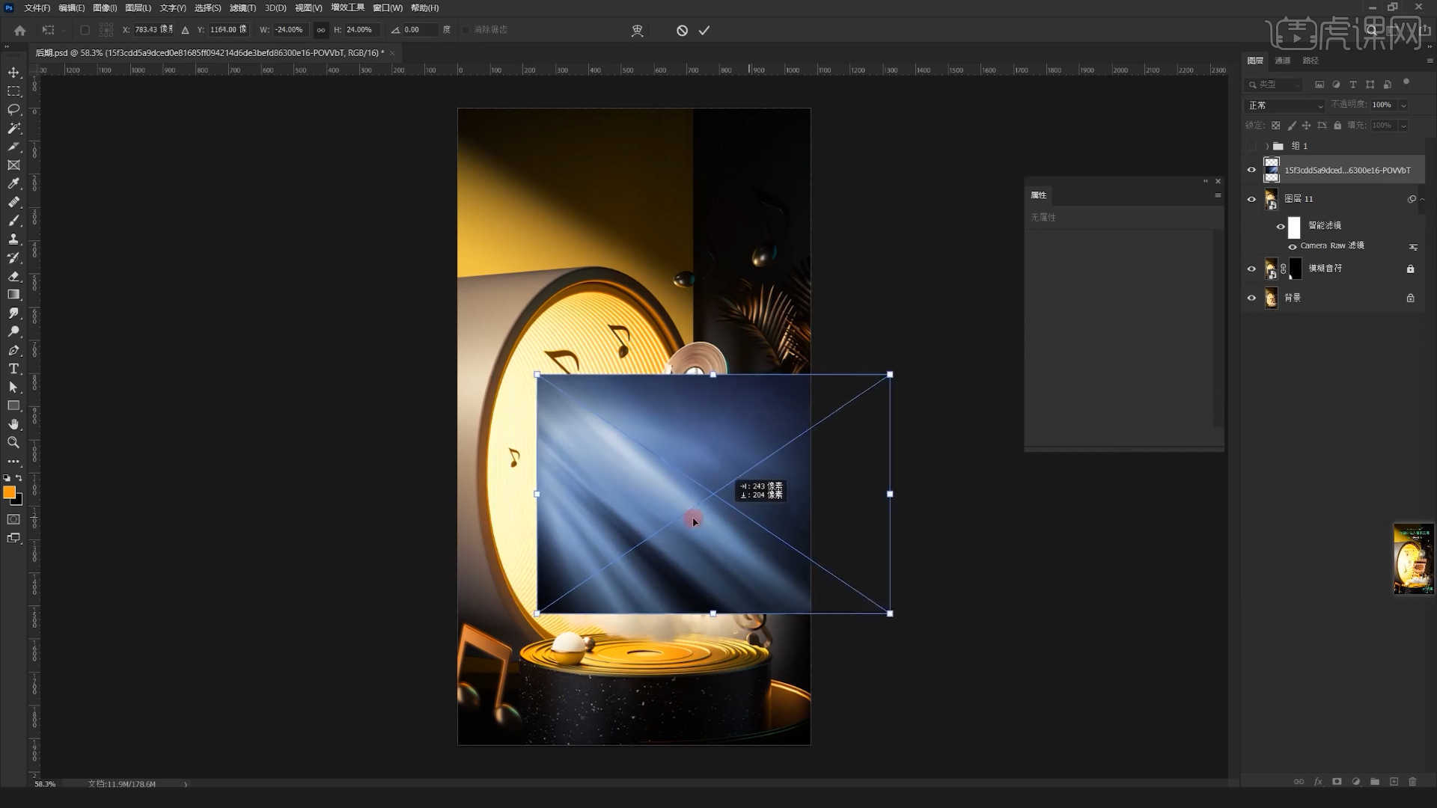Switch to 路径 paths tab
This screenshot has height=808, width=1437.
pos(1311,61)
